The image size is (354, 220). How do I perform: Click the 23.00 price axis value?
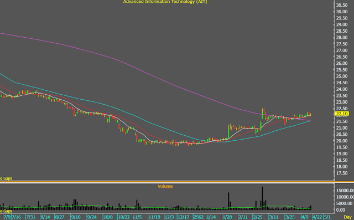pos(342,102)
